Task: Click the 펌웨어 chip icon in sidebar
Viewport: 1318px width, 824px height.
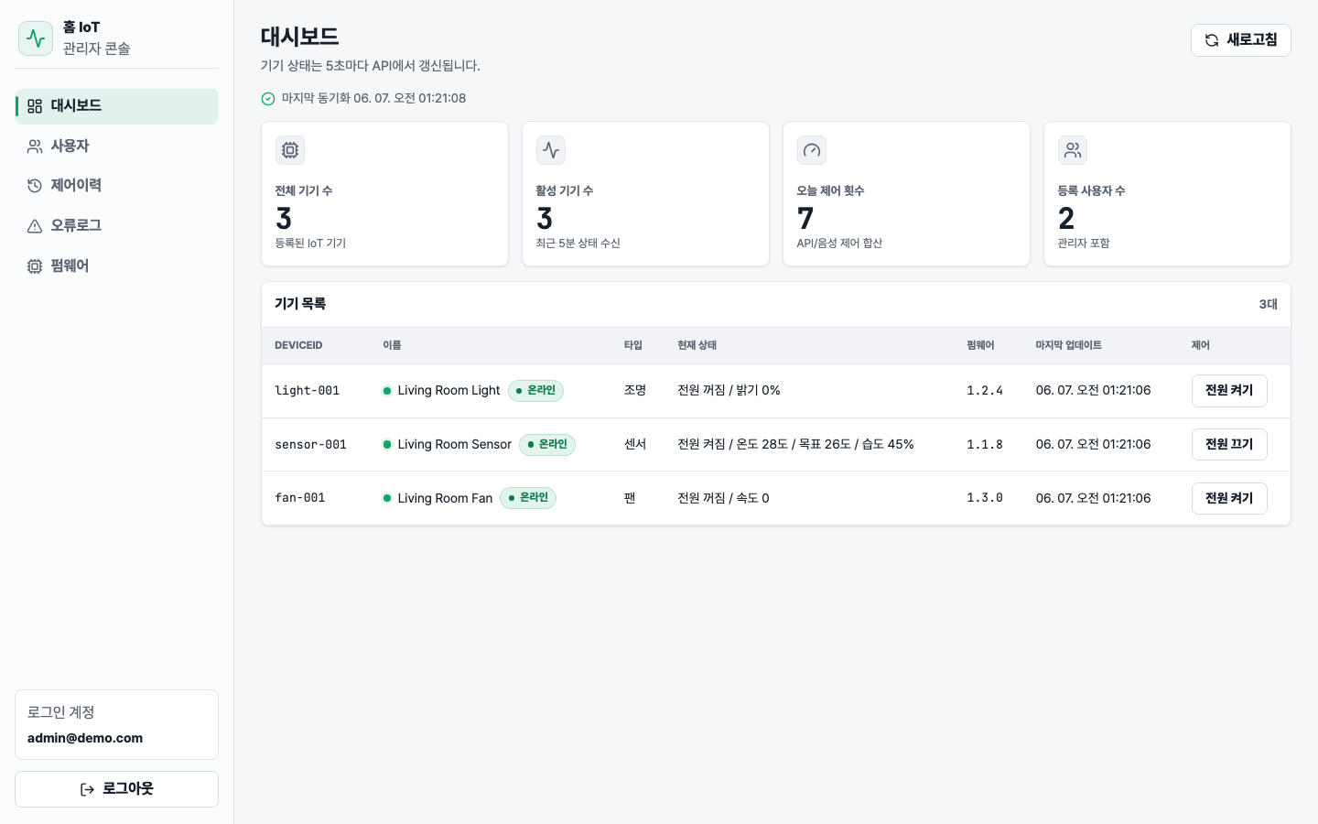Action: coord(35,266)
